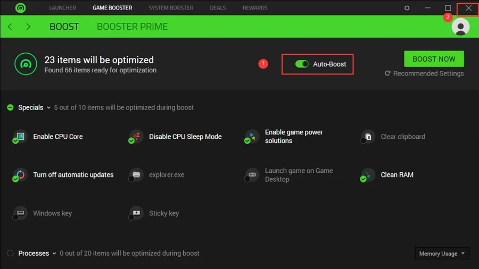Toggle the Specials group selection circle
The width and height of the screenshot is (479, 269).
point(11,107)
